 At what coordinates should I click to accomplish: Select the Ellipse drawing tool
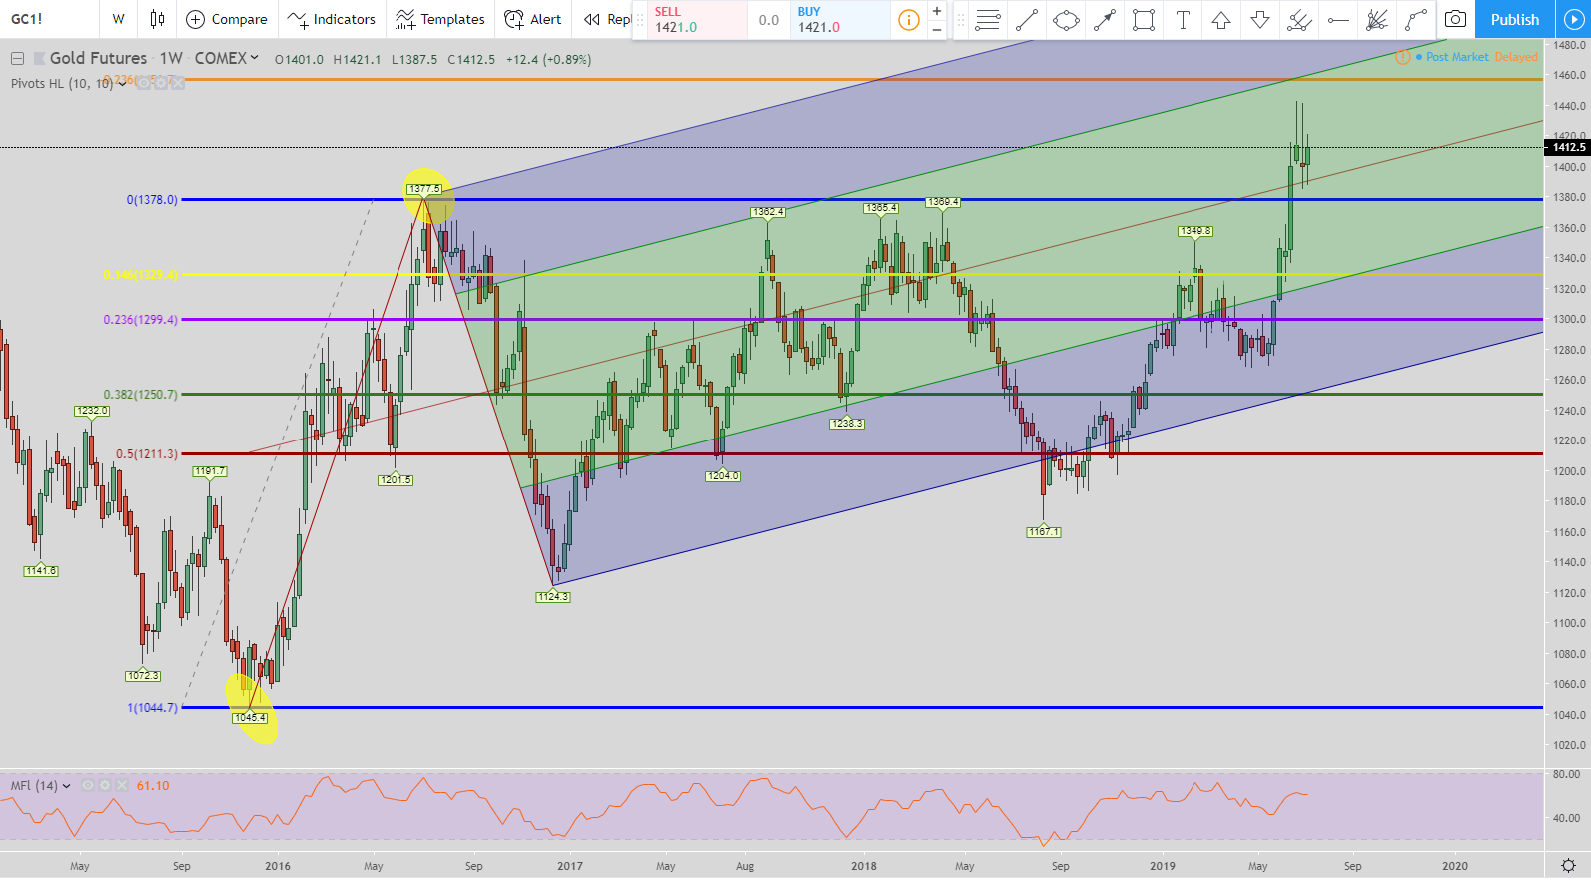1066,19
